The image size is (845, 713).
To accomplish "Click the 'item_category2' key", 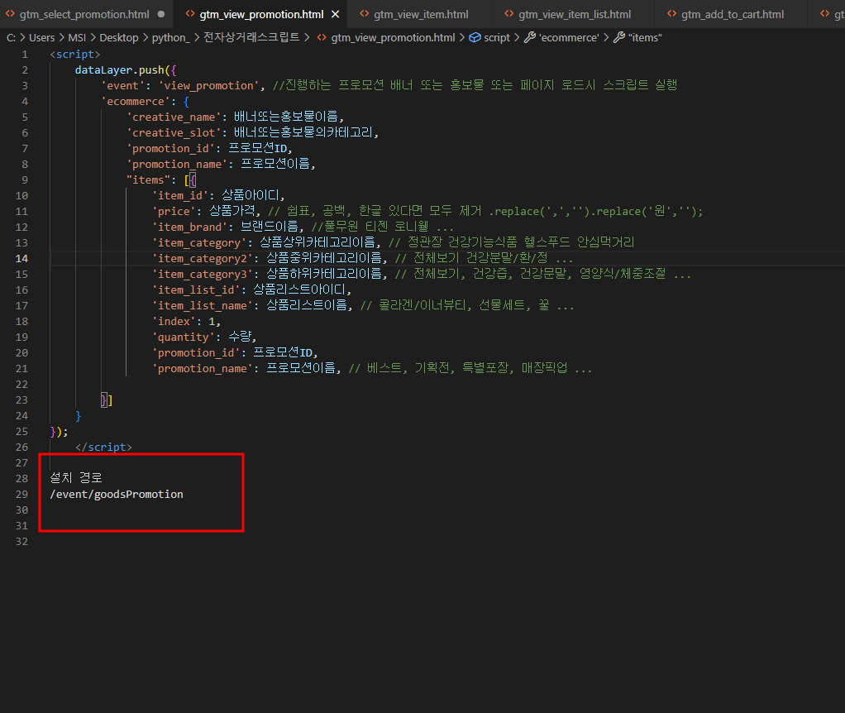I will [x=203, y=259].
